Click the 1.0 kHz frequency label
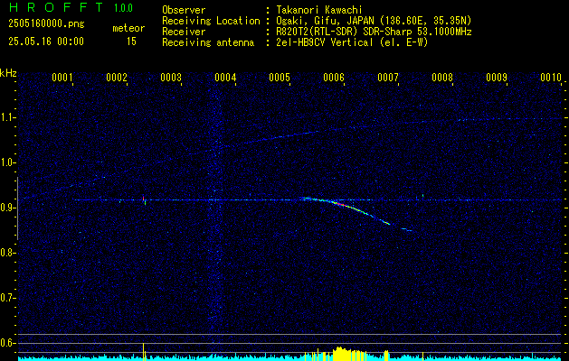Viewport: 569px width, 361px height. (x=6, y=163)
